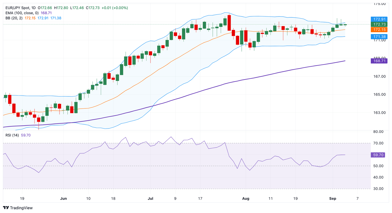Click the Sep label on time axis

click(333, 199)
